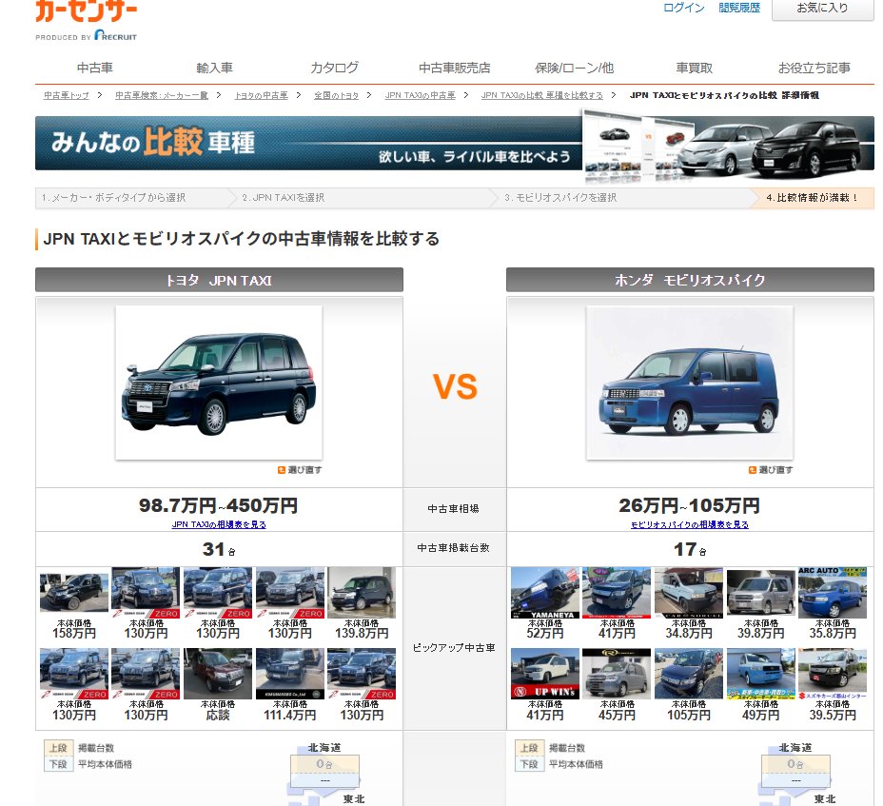
Task: Go to 中古車トップ breadcrumb
Action: point(67,95)
